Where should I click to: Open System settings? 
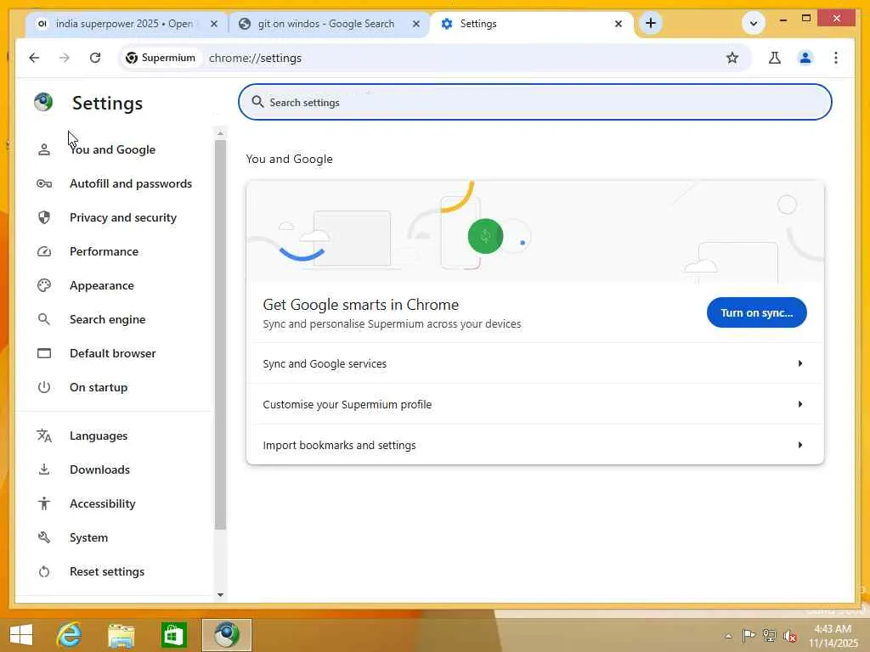click(88, 537)
